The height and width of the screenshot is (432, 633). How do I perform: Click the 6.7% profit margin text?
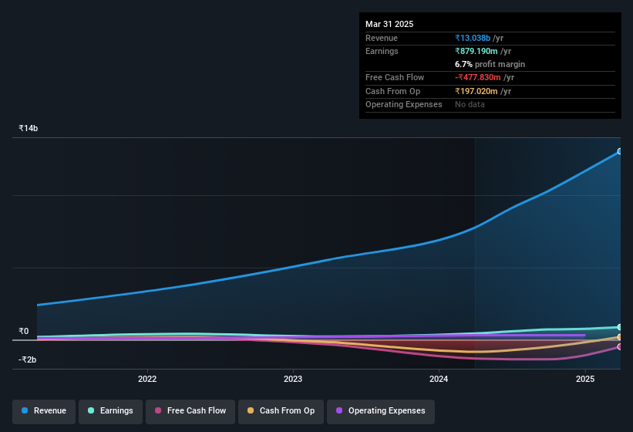(490, 64)
